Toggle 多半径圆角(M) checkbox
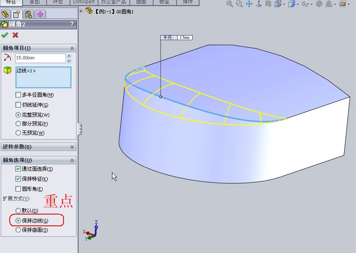 point(18,95)
